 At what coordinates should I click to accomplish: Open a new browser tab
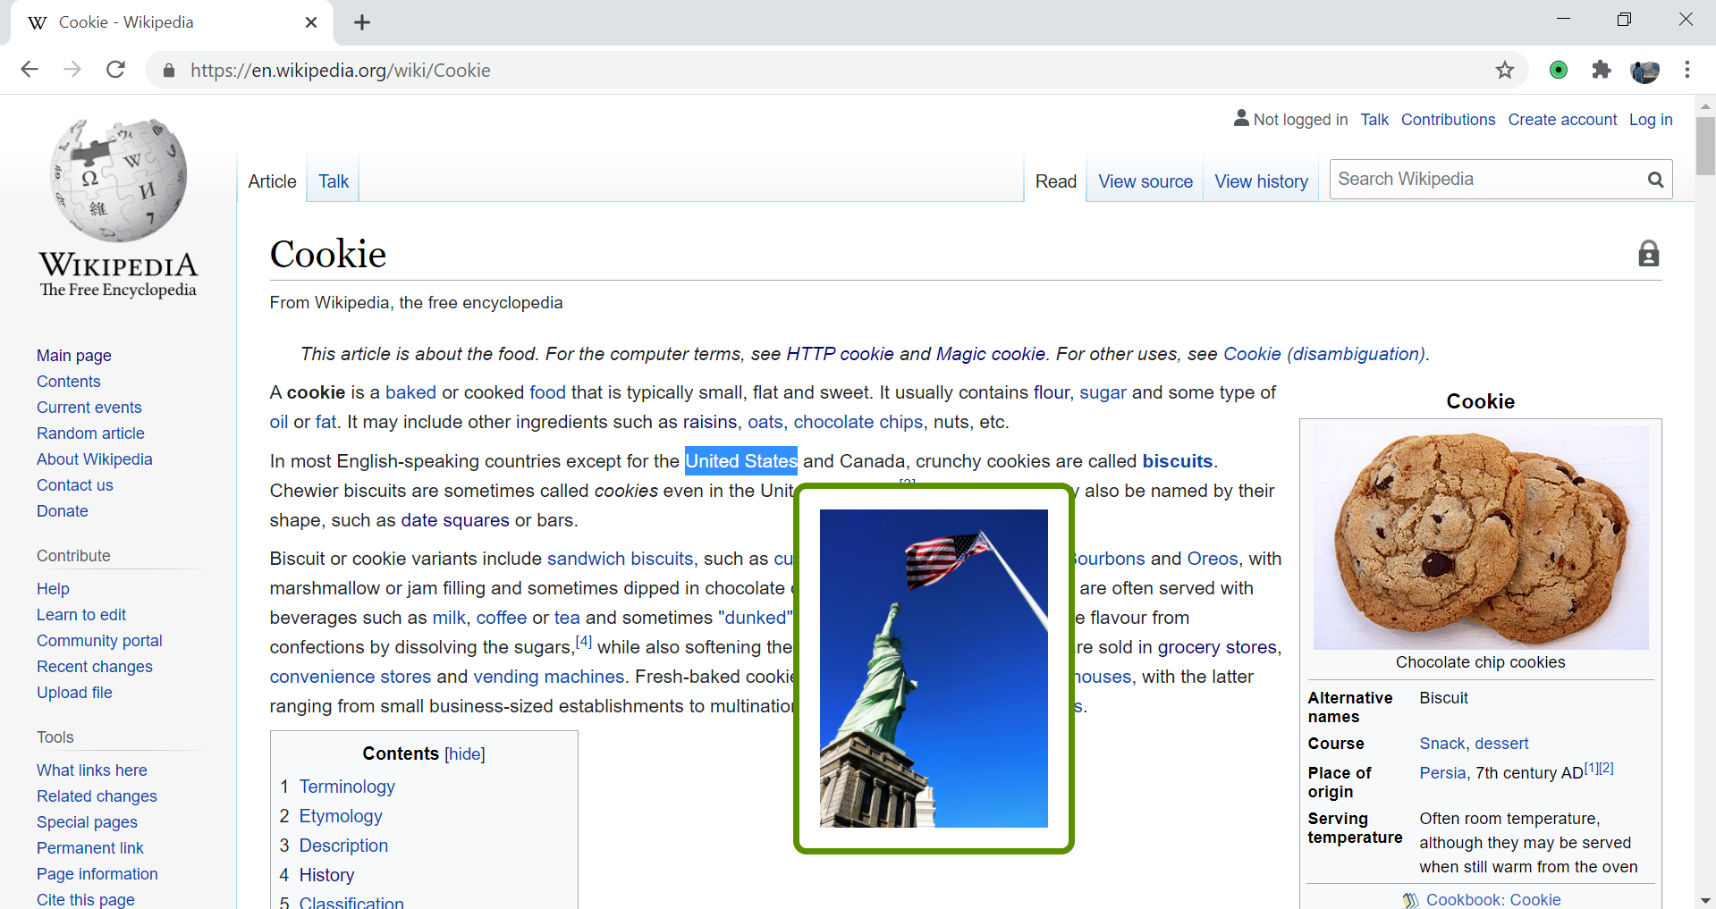coord(362,22)
